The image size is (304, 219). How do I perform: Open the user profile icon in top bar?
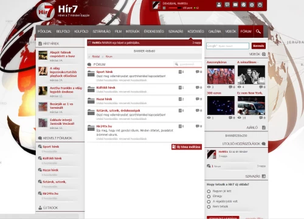click(219, 5)
